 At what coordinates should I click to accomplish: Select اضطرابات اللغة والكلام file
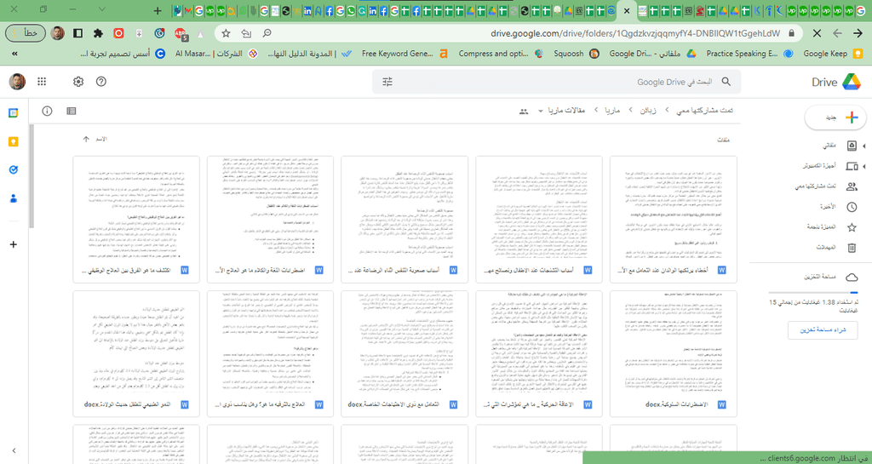tap(270, 220)
